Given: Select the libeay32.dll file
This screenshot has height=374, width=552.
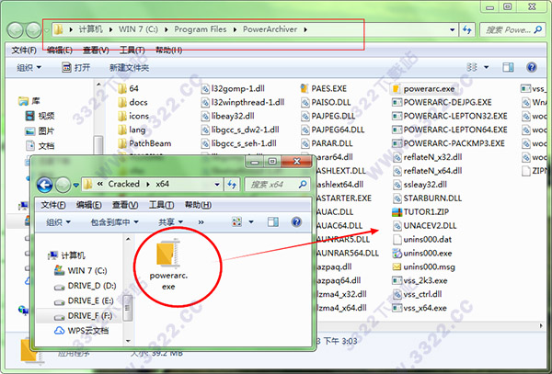Looking at the screenshot, I should tap(228, 116).
